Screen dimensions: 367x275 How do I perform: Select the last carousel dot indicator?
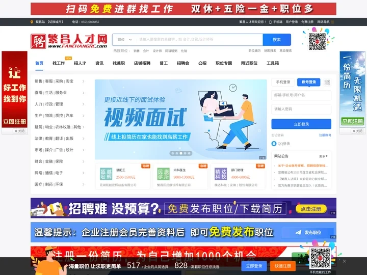(189, 153)
